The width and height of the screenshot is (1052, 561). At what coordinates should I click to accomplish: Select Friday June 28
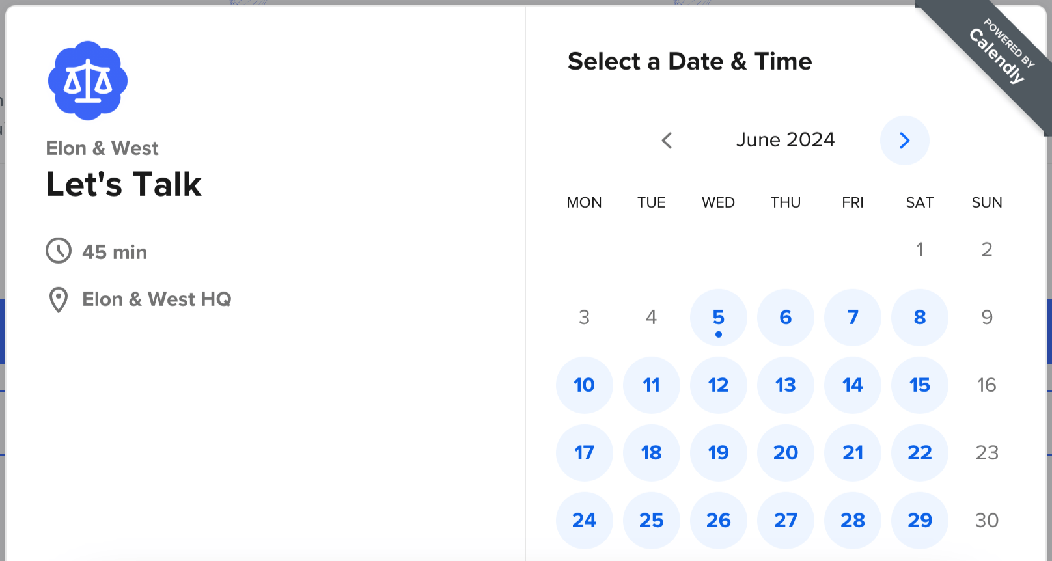pyautogui.click(x=853, y=521)
